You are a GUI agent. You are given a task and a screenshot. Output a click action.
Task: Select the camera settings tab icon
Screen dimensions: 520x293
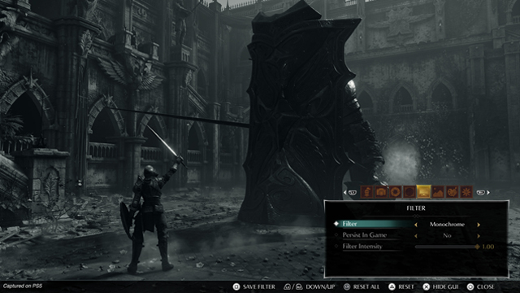(x=381, y=192)
